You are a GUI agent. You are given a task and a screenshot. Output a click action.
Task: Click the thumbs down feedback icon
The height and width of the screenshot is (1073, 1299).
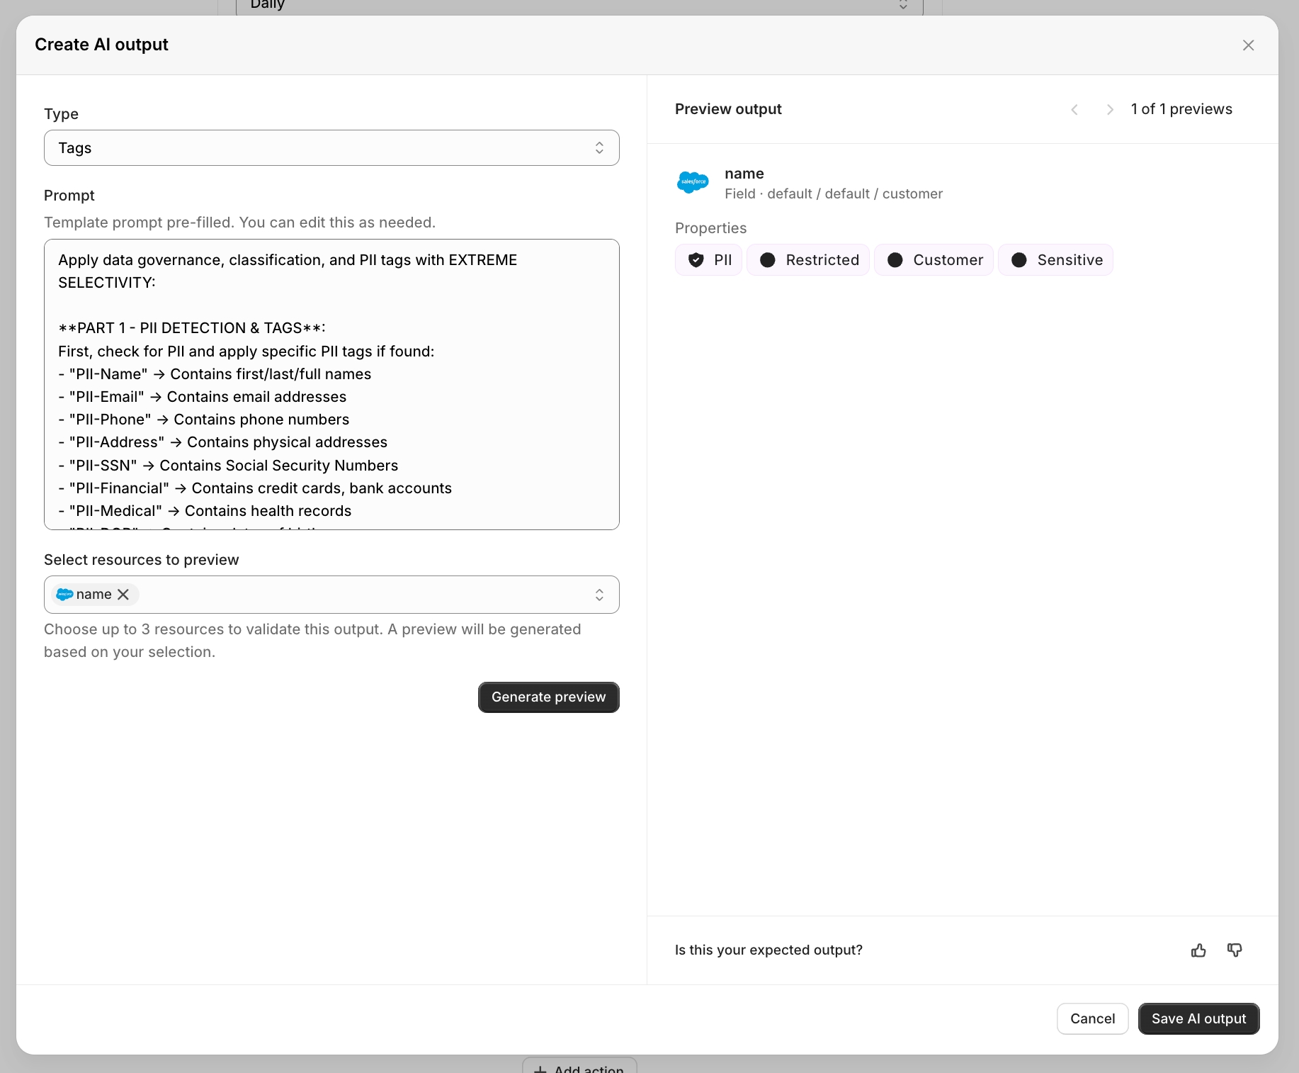click(x=1235, y=950)
